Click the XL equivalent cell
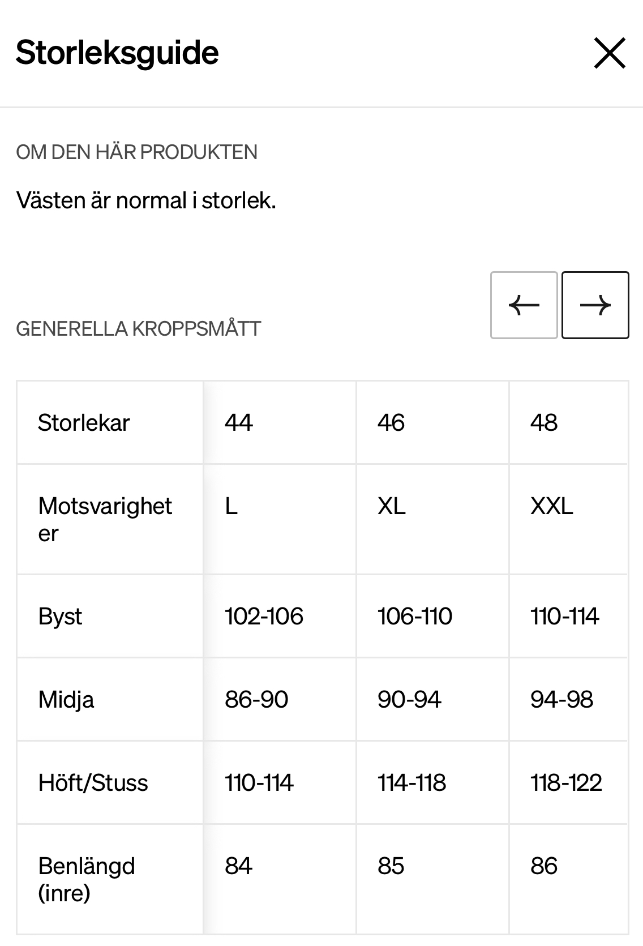The width and height of the screenshot is (643, 946). point(433,519)
